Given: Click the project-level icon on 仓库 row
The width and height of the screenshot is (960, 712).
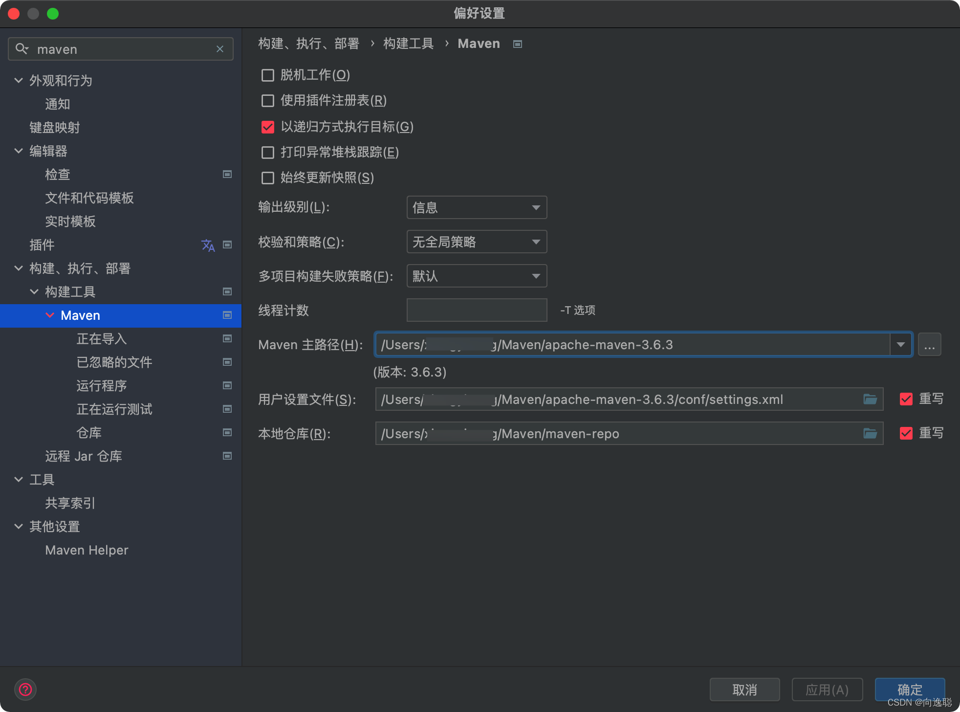Looking at the screenshot, I should [x=227, y=432].
